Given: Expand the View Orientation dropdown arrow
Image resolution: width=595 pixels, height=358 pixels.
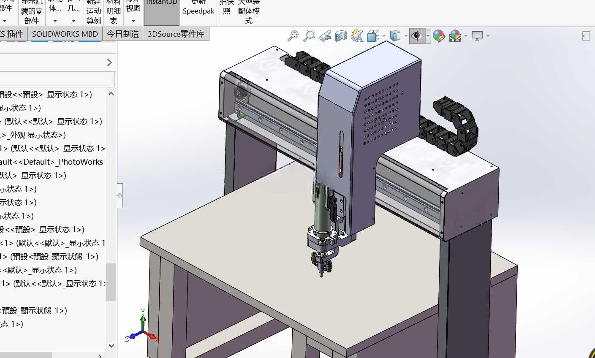Looking at the screenshot, I should (384, 36).
